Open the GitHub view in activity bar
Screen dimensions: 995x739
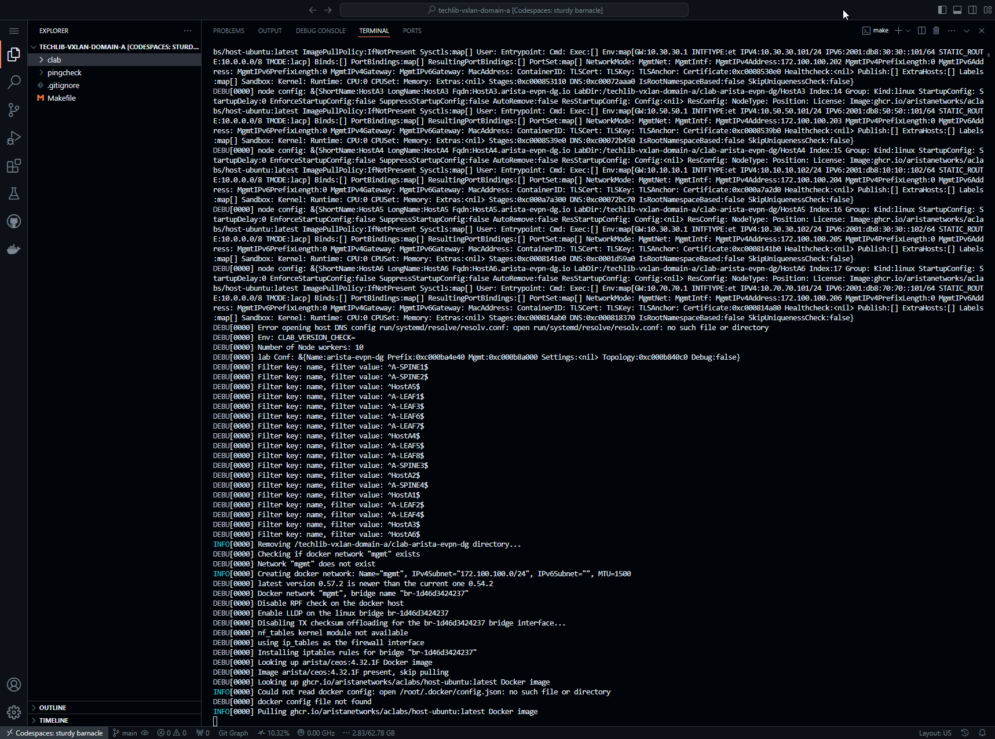14,221
